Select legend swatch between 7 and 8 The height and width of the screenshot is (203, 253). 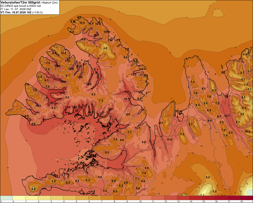108,198
